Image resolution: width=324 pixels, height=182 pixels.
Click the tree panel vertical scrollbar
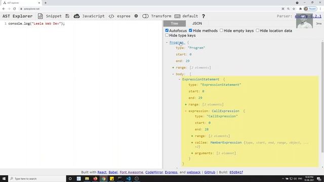click(x=322, y=97)
